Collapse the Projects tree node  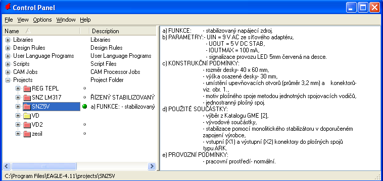click(x=8, y=80)
